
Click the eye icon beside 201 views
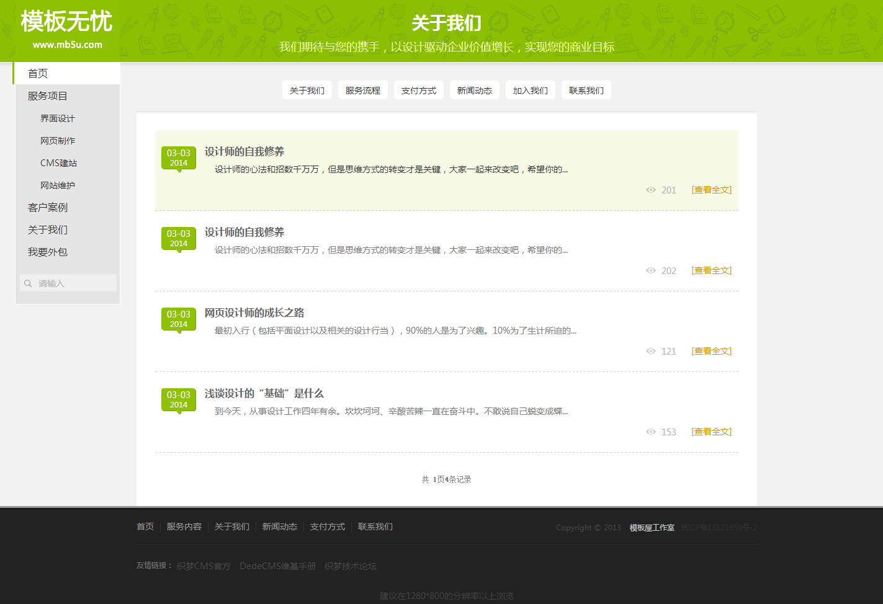coord(650,190)
